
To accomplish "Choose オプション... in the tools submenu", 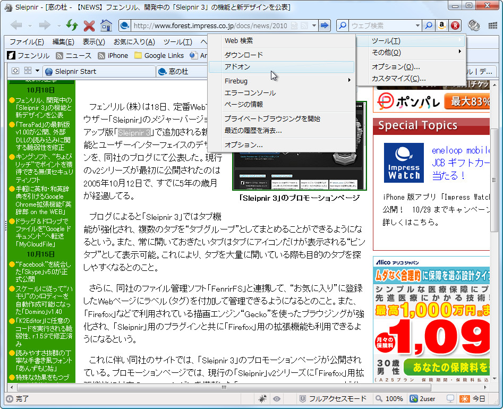I will tap(282, 144).
